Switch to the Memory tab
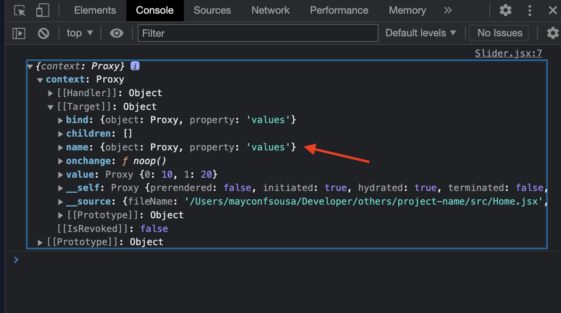Viewport: 561px width, 313px height. coord(407,10)
